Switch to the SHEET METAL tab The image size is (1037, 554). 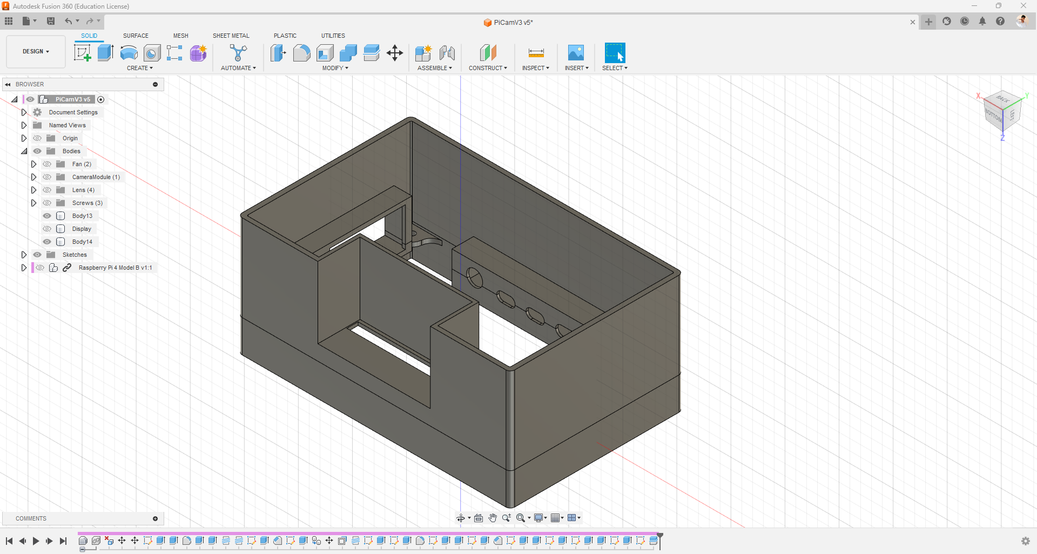(x=231, y=36)
